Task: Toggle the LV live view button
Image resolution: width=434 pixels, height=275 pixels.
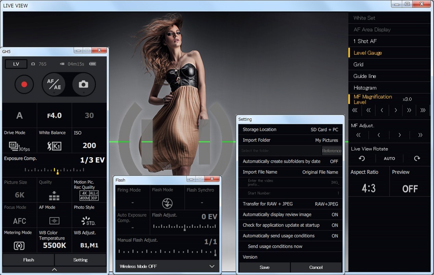Action: pyautogui.click(x=16, y=64)
